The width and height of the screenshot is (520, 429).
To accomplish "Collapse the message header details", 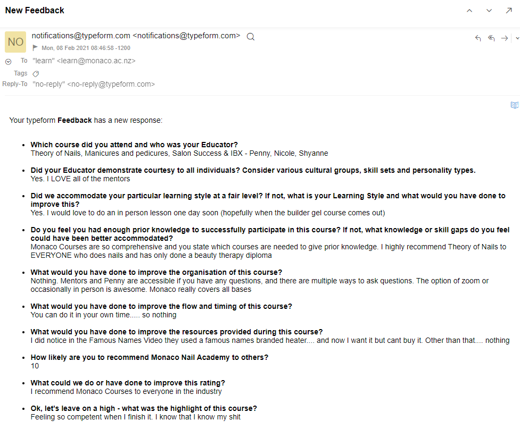I will 8,62.
